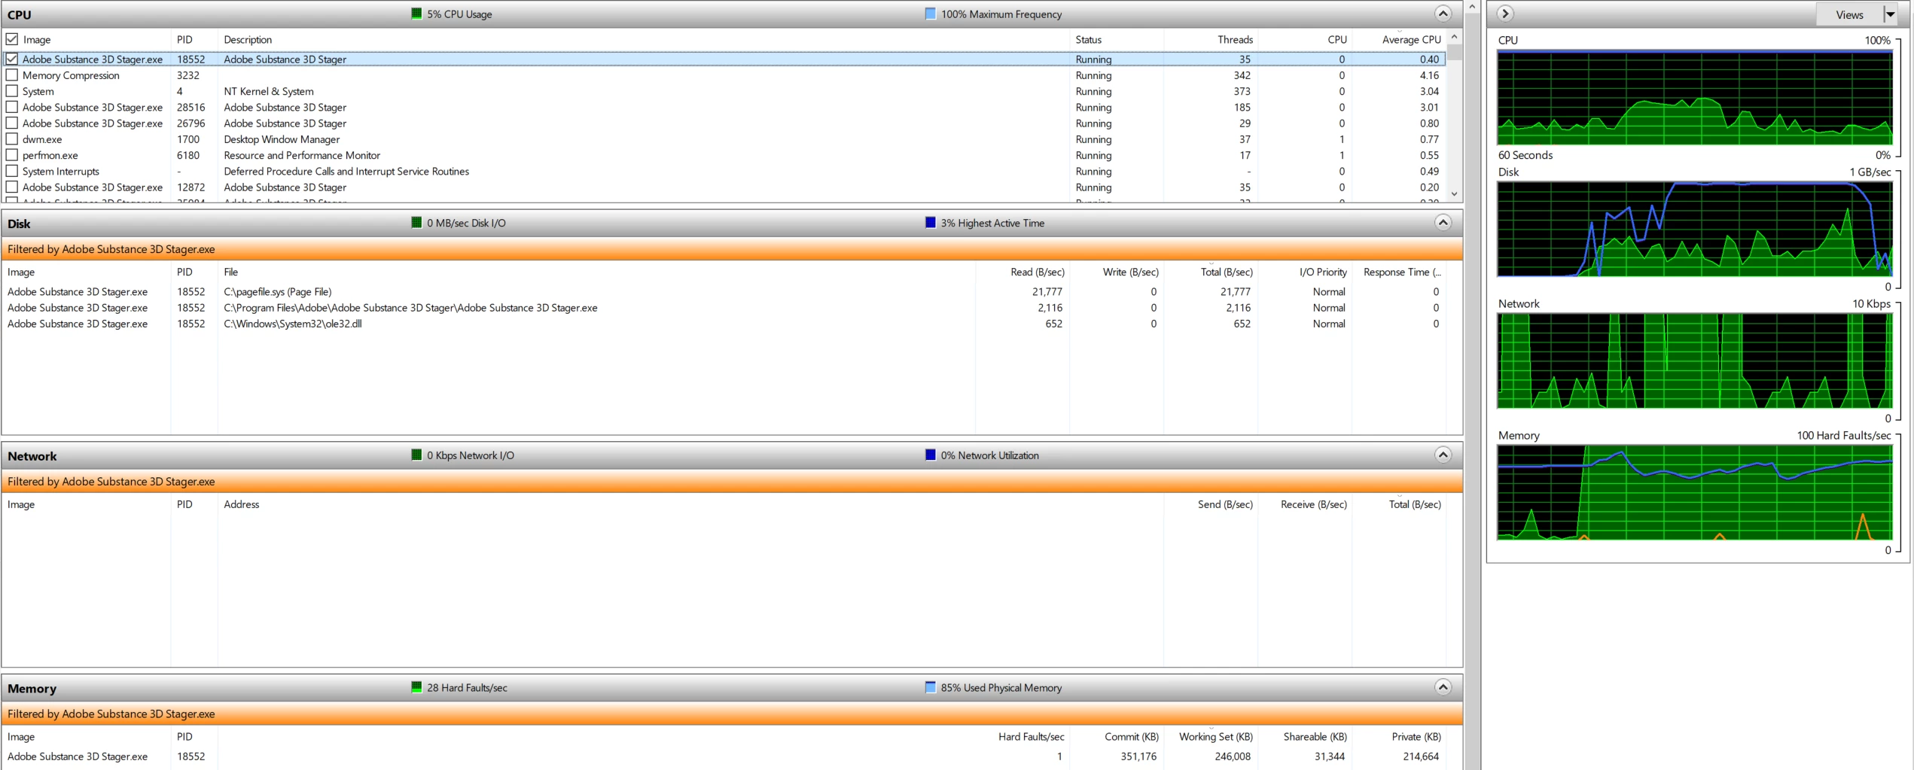Select the C:\pagefile.sys disk row
The image size is (1914, 770).
724,291
